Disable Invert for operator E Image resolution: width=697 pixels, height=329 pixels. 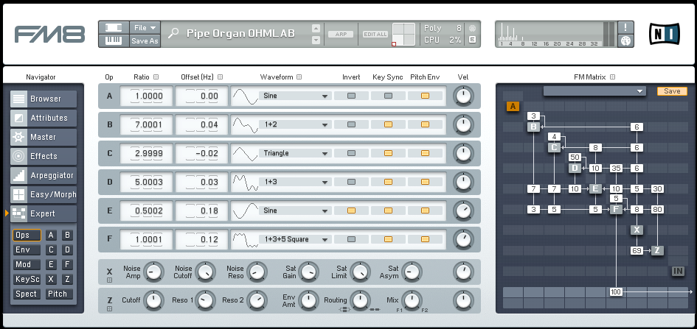coord(351,211)
